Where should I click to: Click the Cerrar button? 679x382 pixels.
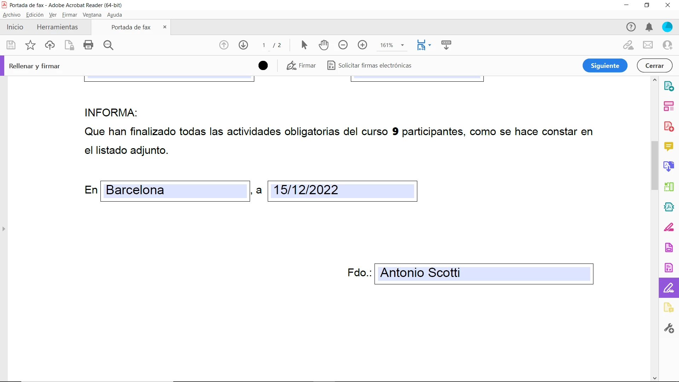click(654, 65)
